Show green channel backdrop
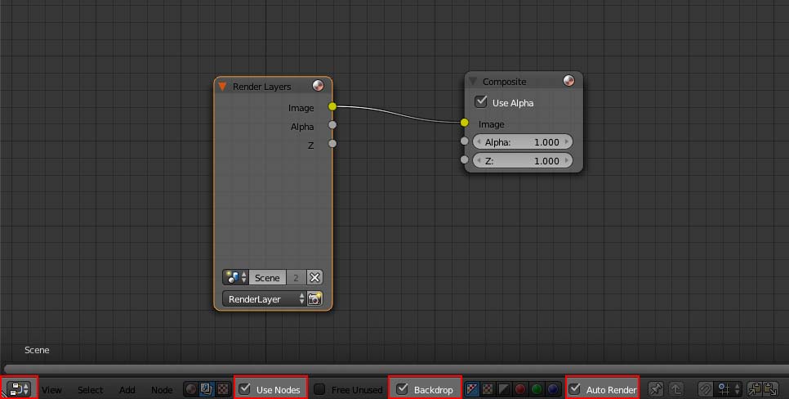Screen dimensions: 789x399 click(537, 389)
